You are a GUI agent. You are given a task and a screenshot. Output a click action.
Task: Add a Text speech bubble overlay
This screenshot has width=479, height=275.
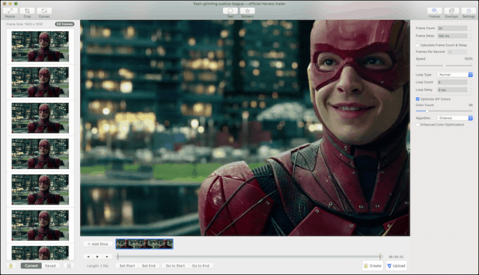click(231, 10)
